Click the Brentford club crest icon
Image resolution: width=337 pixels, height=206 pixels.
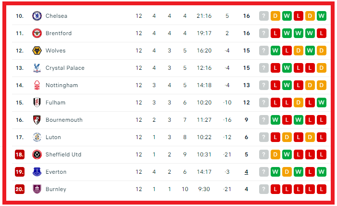pos(37,33)
